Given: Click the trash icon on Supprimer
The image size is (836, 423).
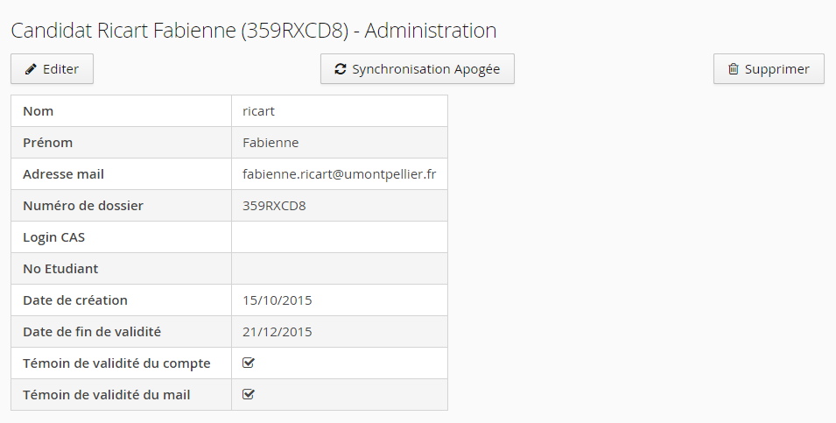Looking at the screenshot, I should pyautogui.click(x=734, y=69).
